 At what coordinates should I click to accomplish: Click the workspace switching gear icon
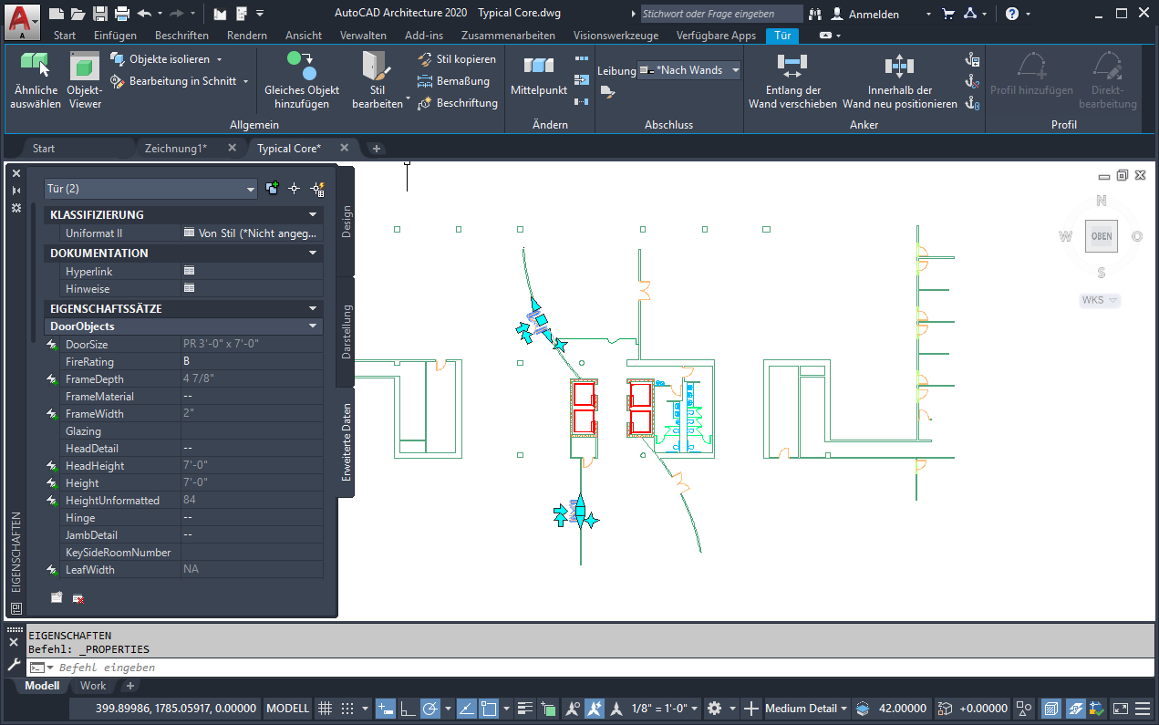click(714, 709)
